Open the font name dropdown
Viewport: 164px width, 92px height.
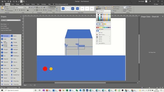click(x=23, y=7)
